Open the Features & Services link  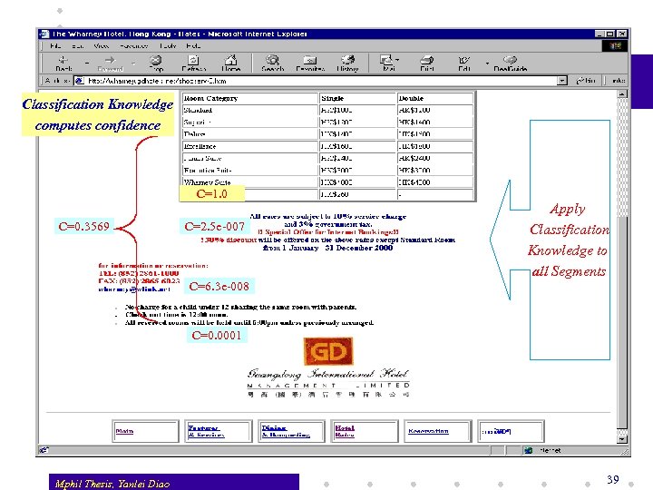(206, 431)
